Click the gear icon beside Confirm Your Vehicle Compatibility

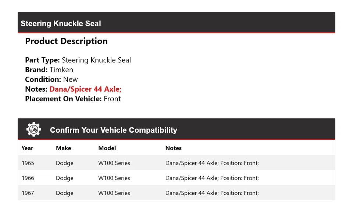tap(33, 129)
